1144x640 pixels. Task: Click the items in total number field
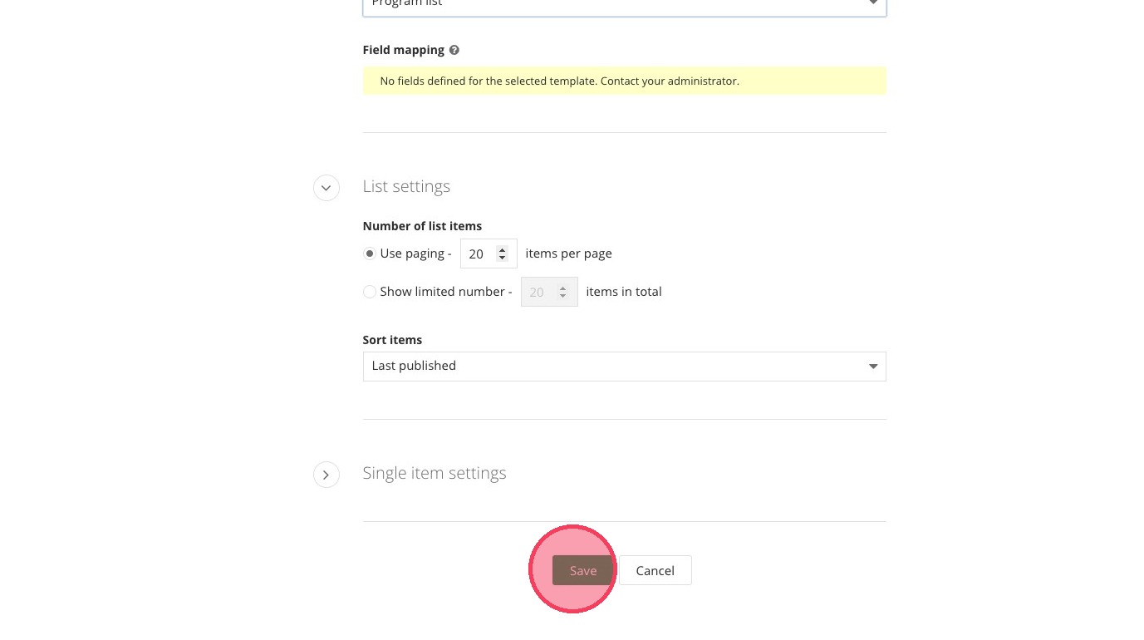pos(538,292)
